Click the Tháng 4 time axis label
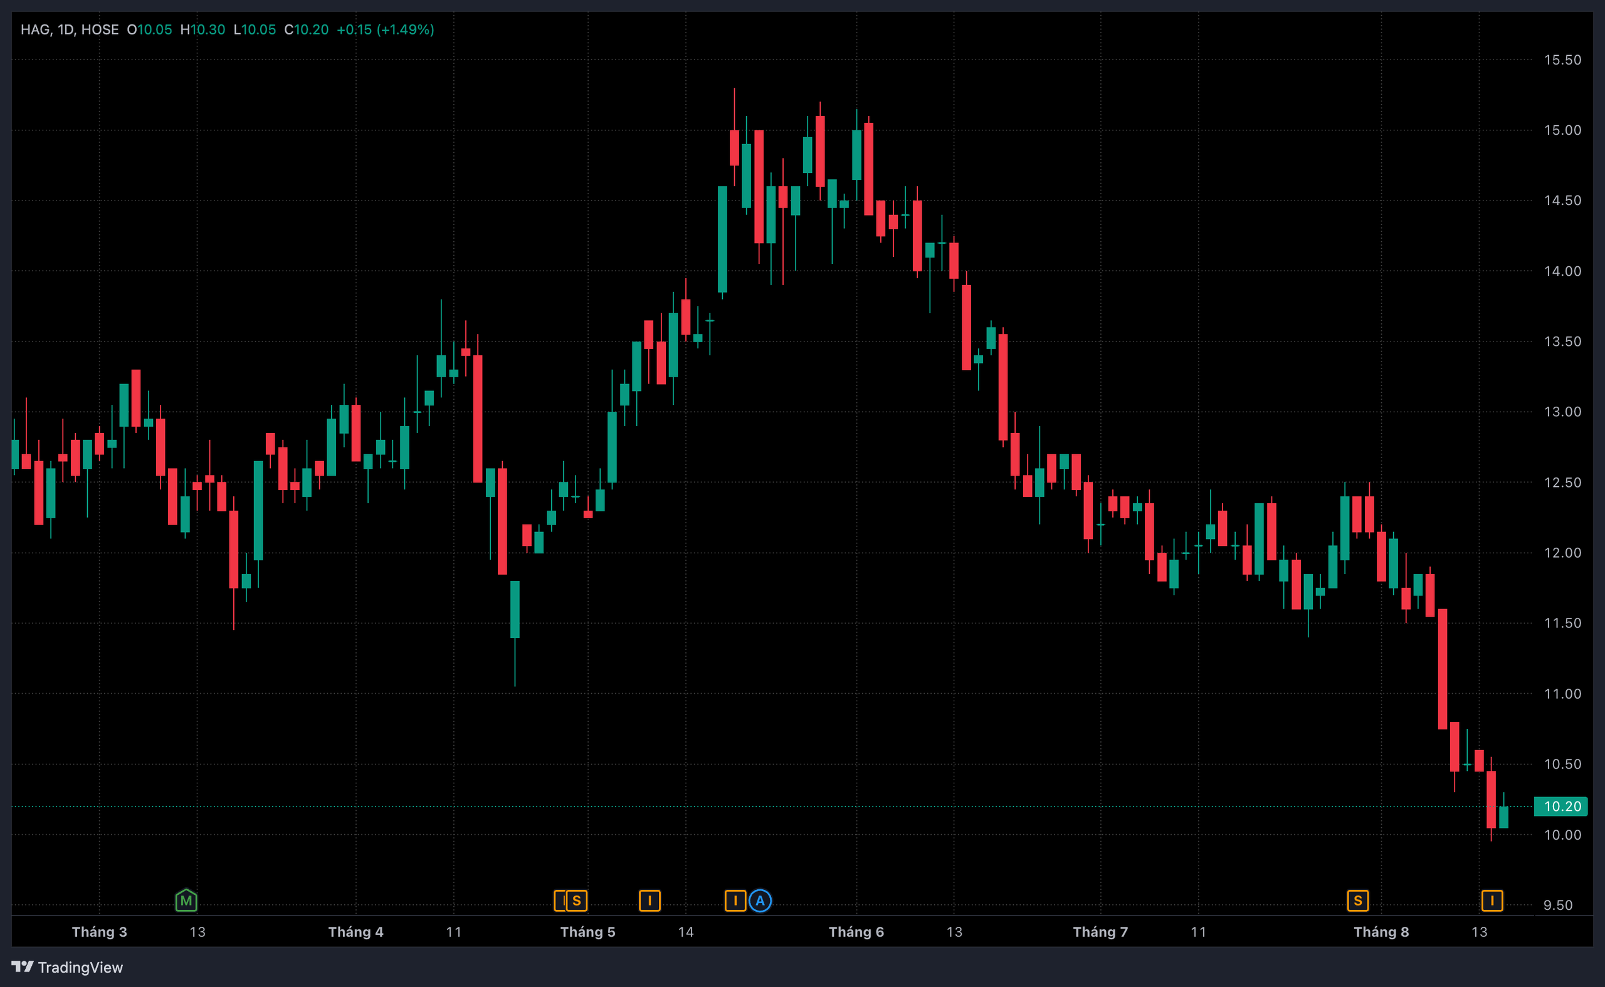The height and width of the screenshot is (987, 1605). click(x=356, y=931)
